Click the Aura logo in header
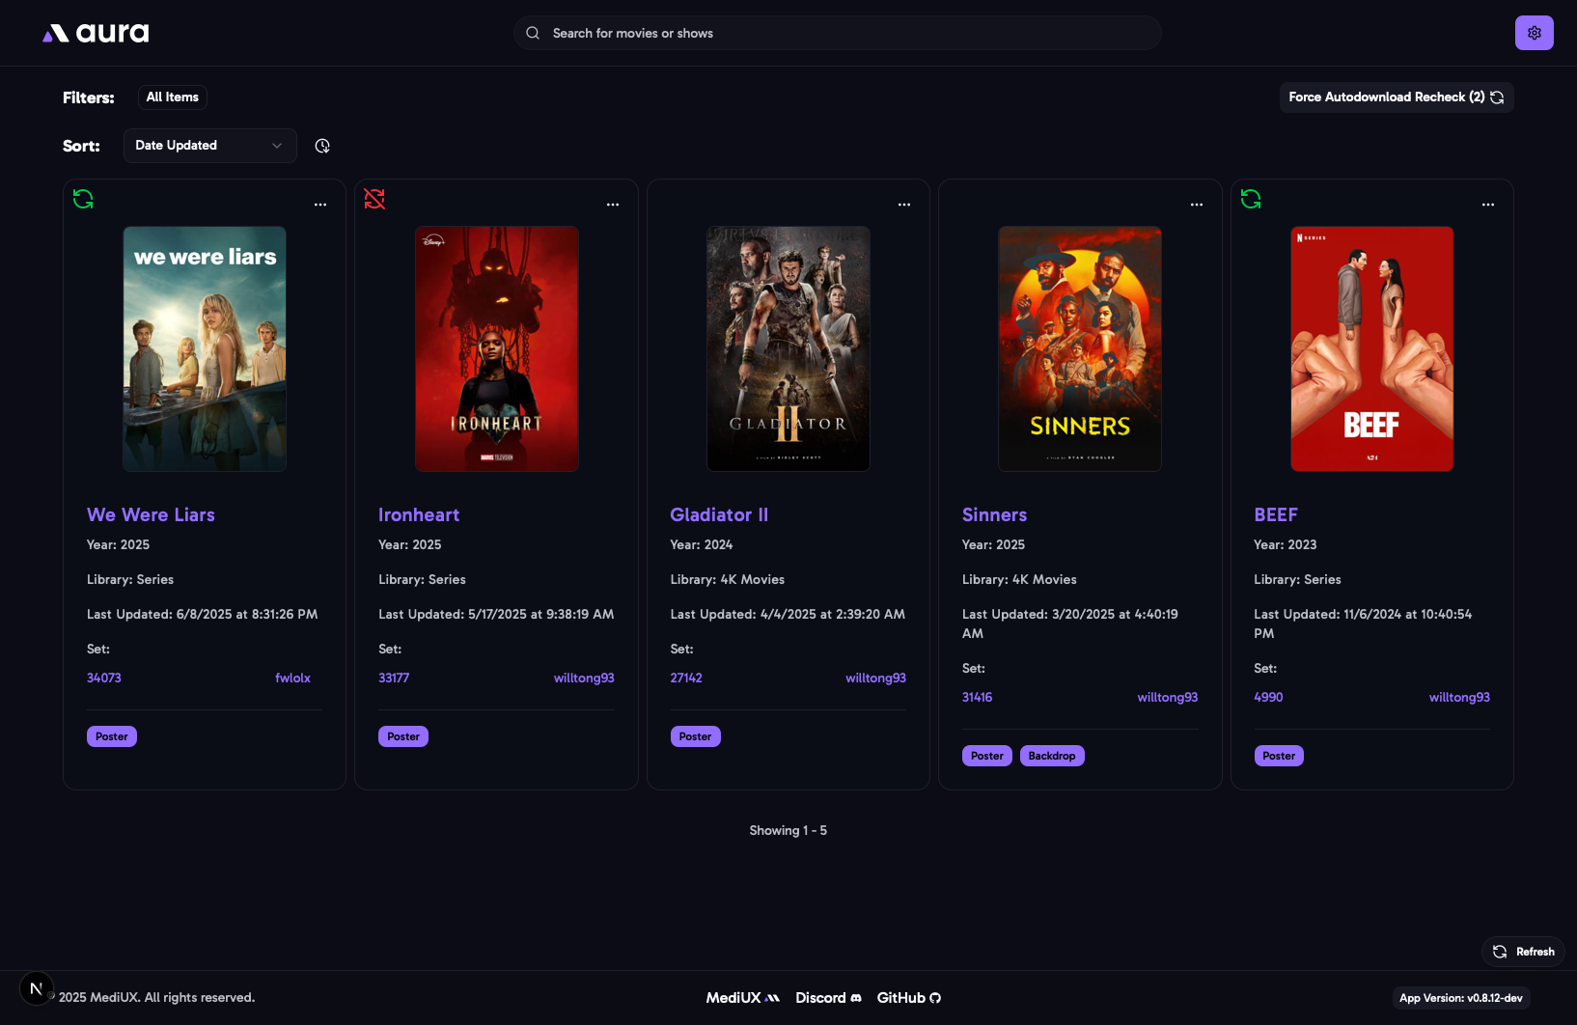This screenshot has width=1577, height=1025. coord(96,33)
